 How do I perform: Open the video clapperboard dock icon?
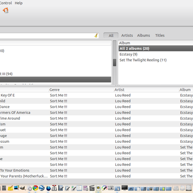(x=92, y=188)
